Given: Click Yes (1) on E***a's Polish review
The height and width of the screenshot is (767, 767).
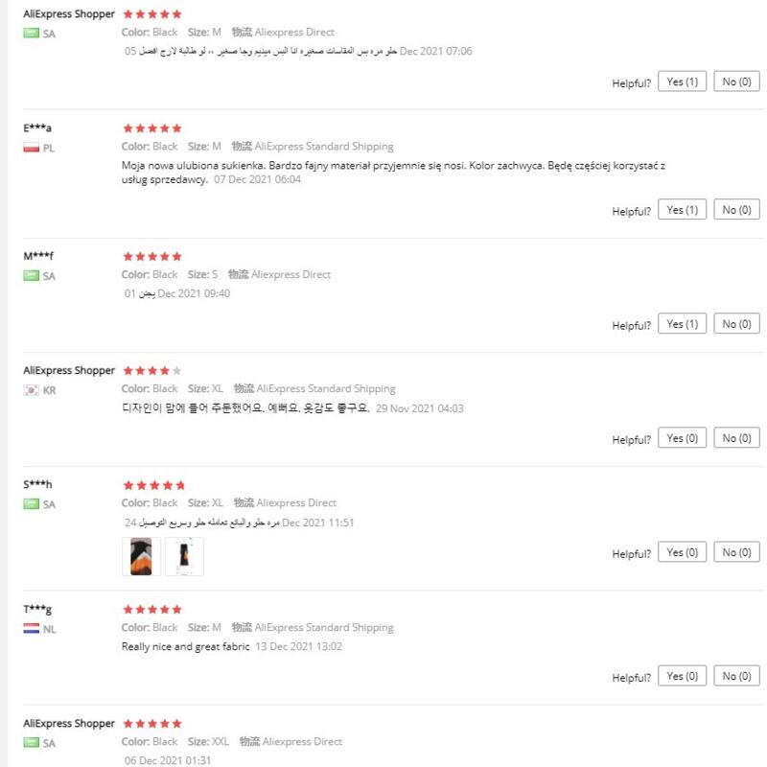Looking at the screenshot, I should [682, 210].
